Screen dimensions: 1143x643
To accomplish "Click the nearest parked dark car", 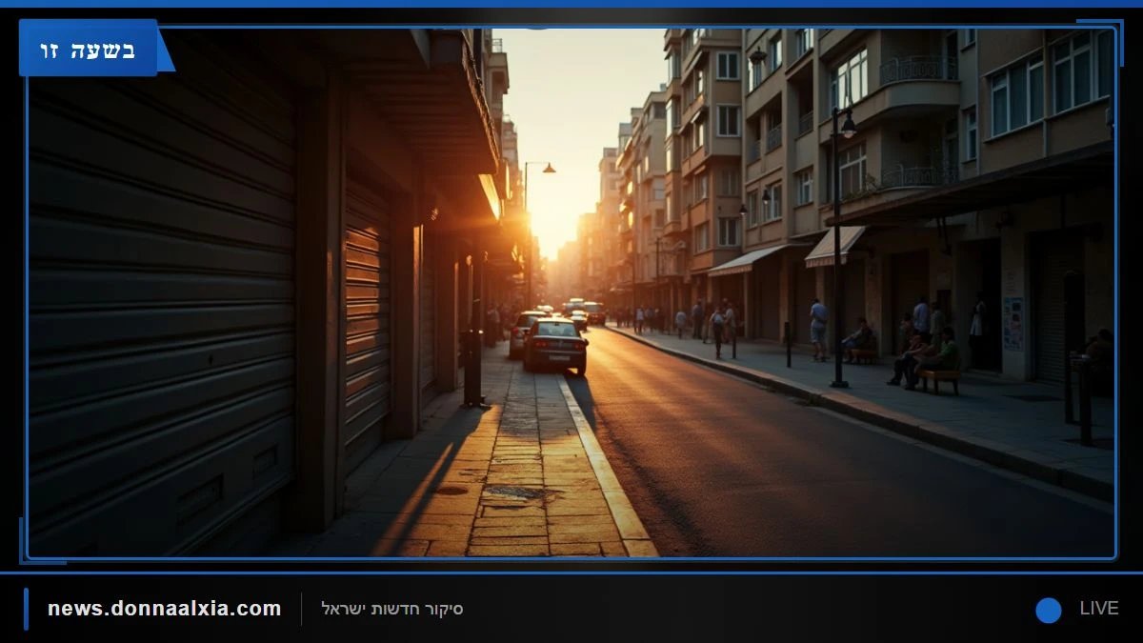I will [555, 345].
